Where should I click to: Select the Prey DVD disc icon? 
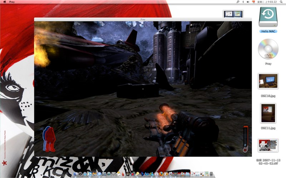pos(268,49)
